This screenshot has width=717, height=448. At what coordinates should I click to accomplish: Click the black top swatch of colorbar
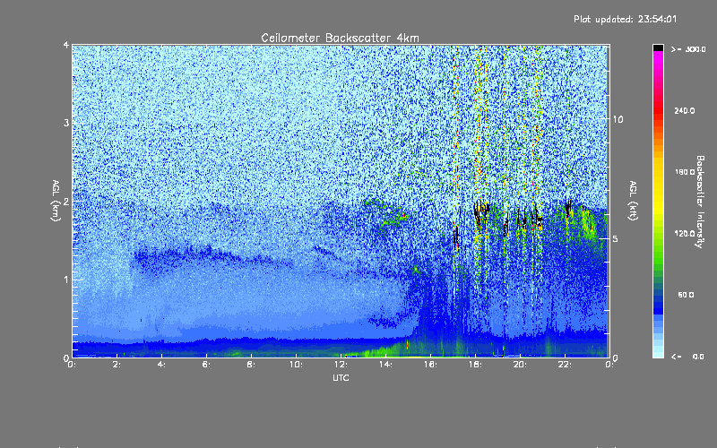coord(658,47)
